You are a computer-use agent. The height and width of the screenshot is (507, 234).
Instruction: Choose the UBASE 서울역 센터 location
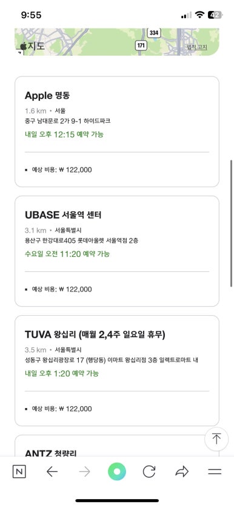pos(117,251)
